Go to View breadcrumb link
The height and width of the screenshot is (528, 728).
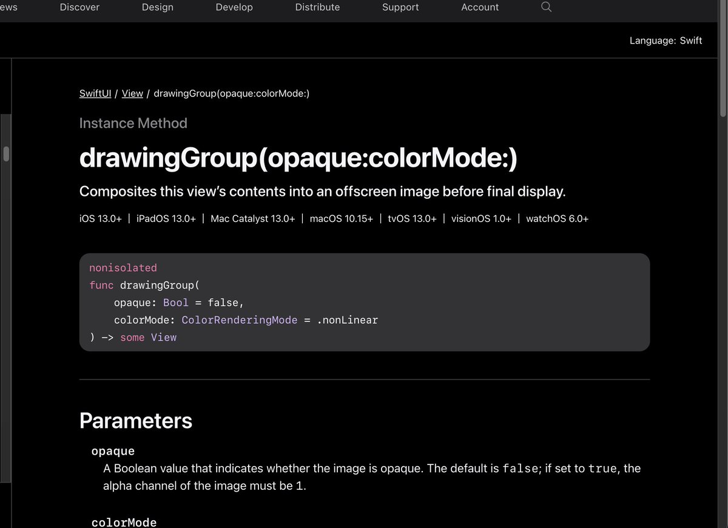132,93
